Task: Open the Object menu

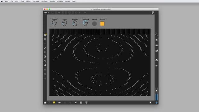Action: pyautogui.click(x=29, y=1)
